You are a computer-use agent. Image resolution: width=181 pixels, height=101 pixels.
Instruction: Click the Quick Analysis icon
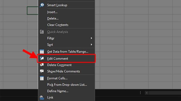point(42,32)
